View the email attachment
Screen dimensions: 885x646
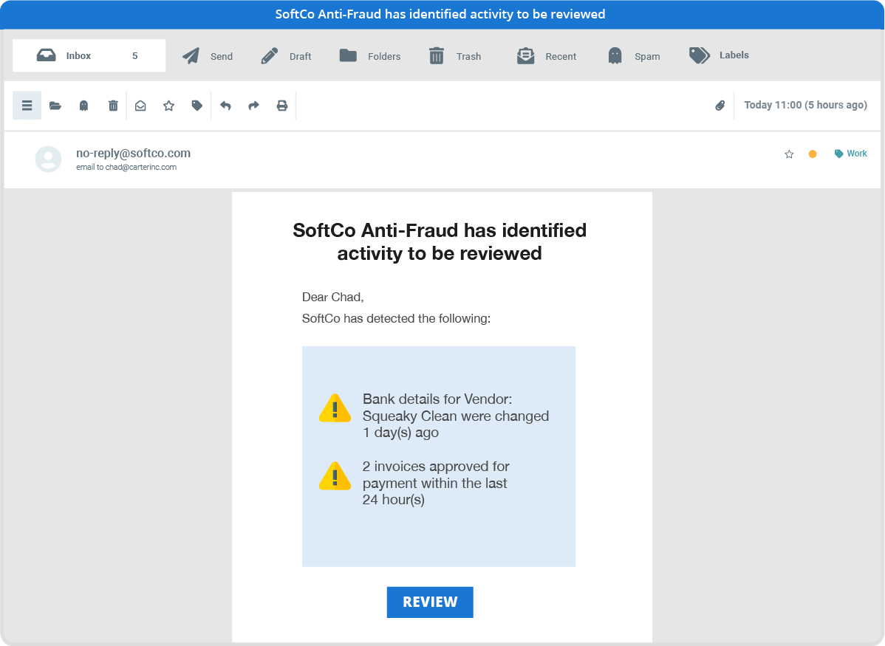720,106
